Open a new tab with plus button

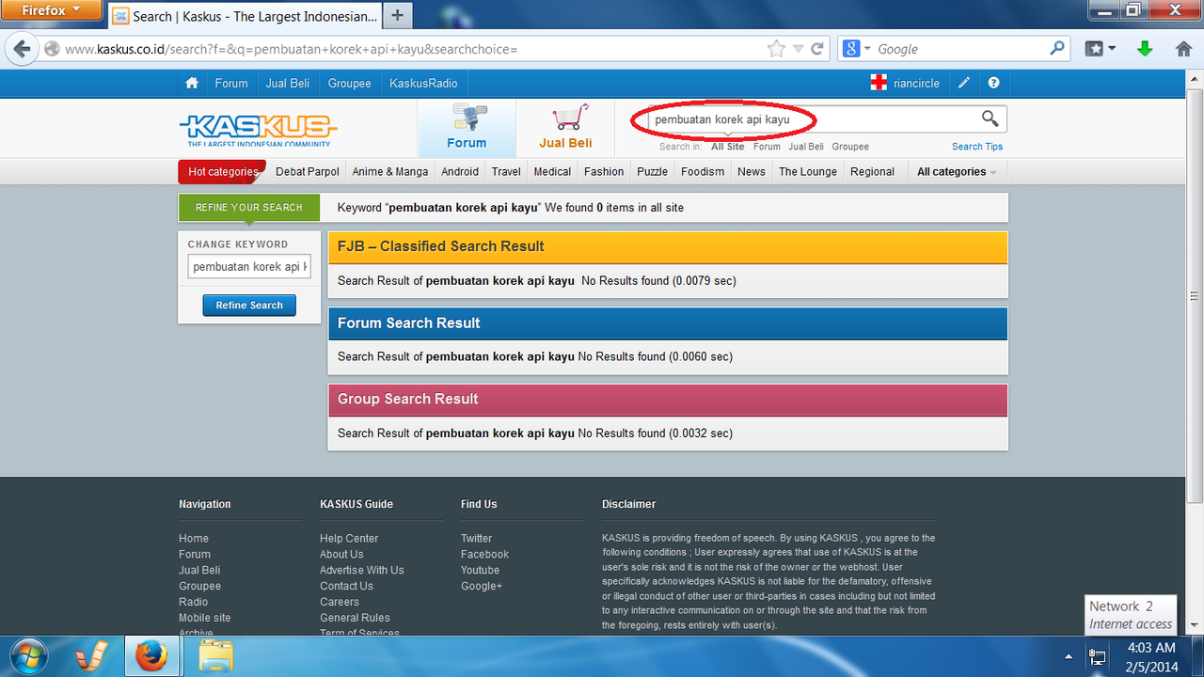(398, 16)
